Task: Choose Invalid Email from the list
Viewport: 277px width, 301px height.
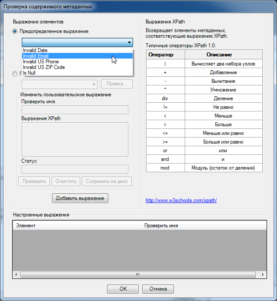Action: click(x=36, y=56)
